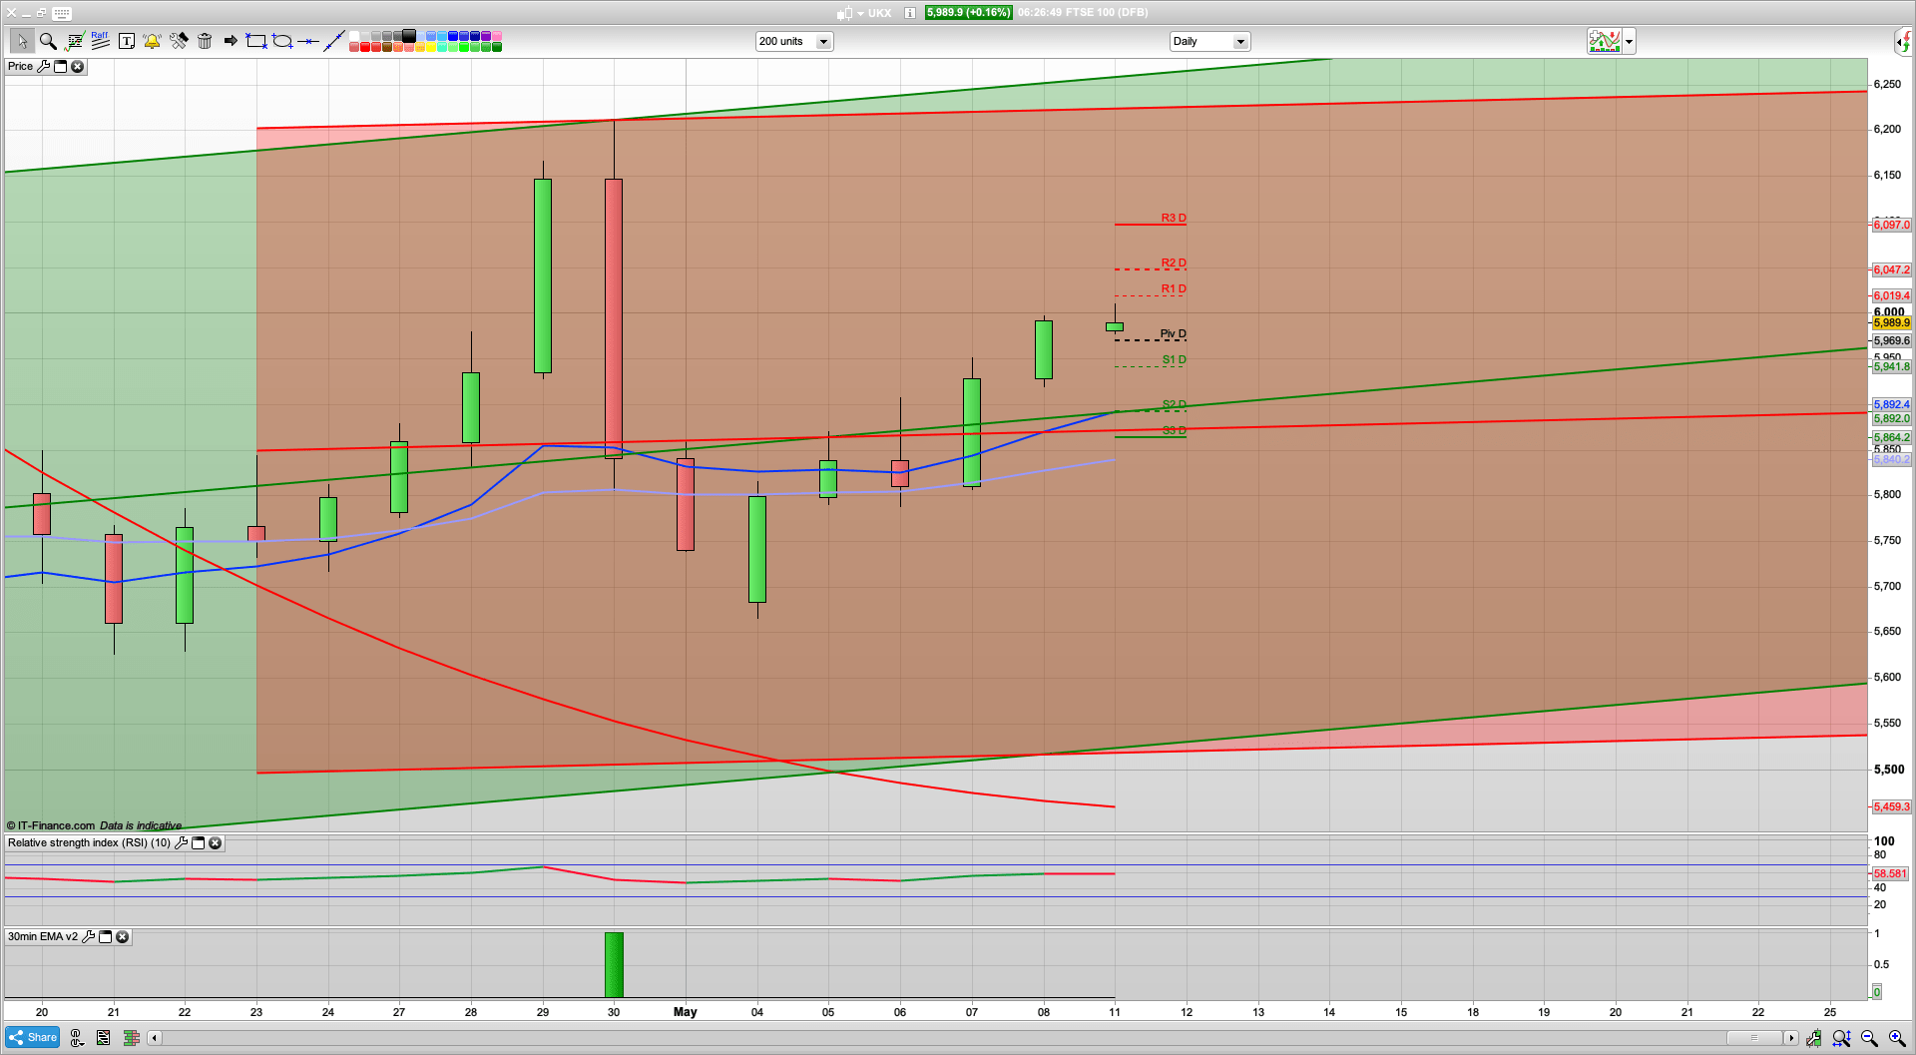Click the Share button

(x=32, y=1038)
